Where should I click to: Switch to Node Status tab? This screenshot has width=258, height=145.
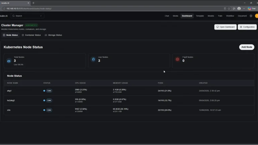point(10,35)
